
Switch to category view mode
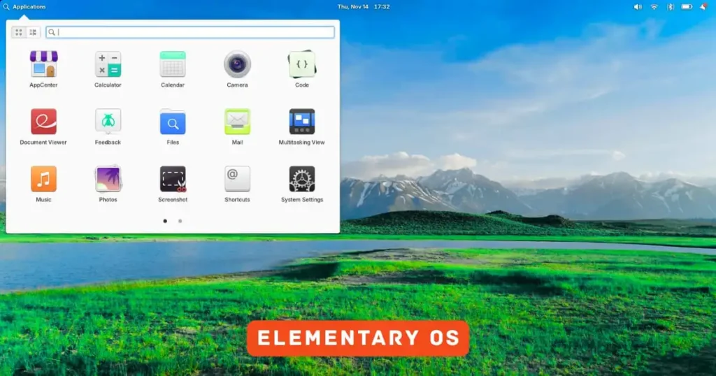(x=33, y=32)
